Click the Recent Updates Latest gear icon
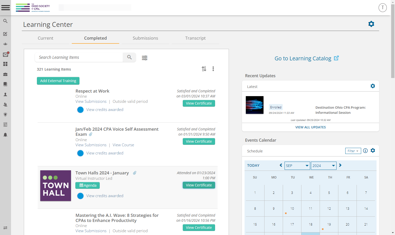Viewport: 395px width, 235px height. (x=373, y=86)
